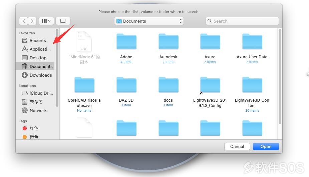Choose Desktop in the Favorites list
The image size is (309, 177).
click(x=35, y=58)
